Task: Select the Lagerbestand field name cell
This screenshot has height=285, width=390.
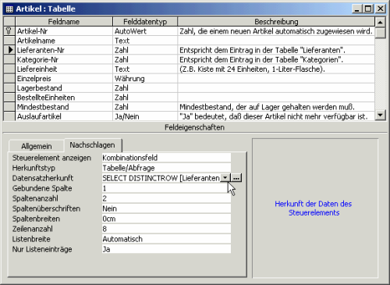Action: (x=64, y=88)
